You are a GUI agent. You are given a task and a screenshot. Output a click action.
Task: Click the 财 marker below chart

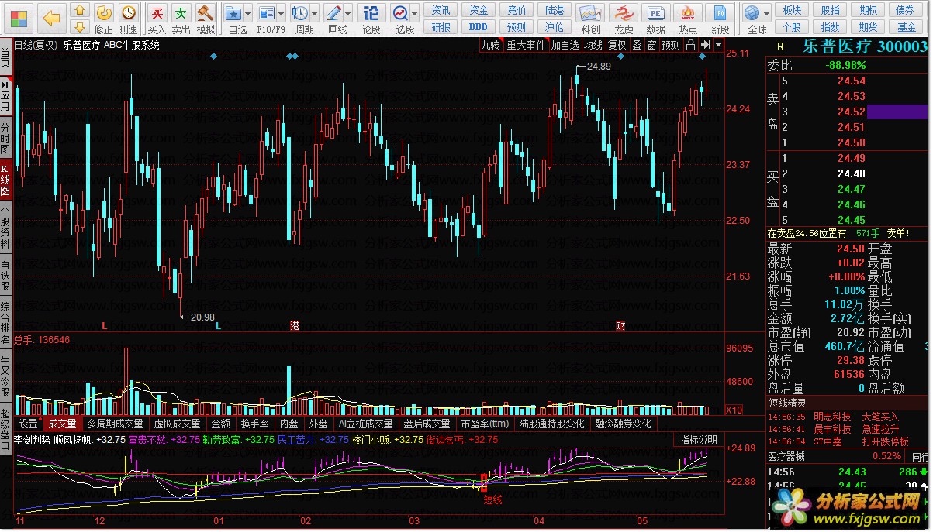[x=620, y=325]
